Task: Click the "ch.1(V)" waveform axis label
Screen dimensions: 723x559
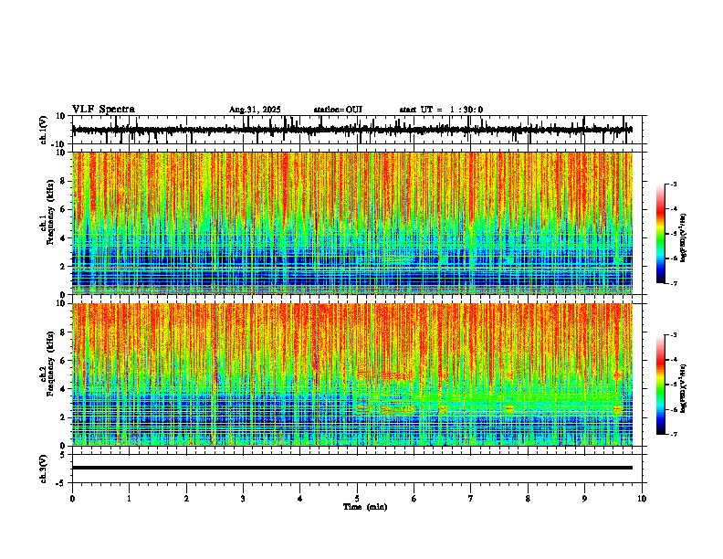Action: click(x=44, y=130)
